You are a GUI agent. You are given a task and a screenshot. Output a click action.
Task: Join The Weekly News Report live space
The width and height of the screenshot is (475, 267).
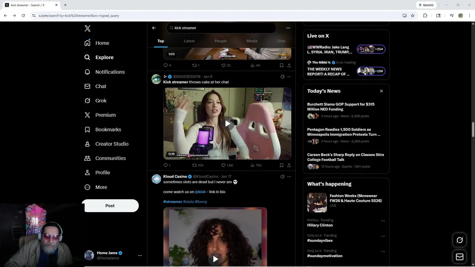click(346, 69)
